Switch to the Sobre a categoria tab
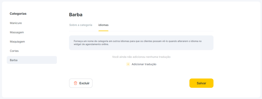 click(x=81, y=25)
